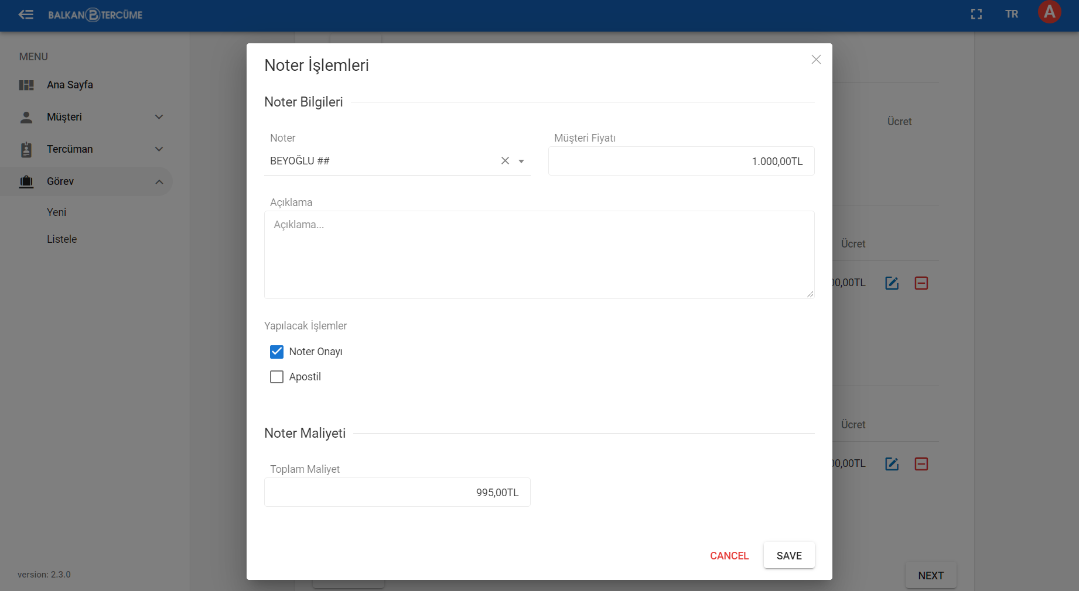This screenshot has width=1079, height=591.
Task: Edit the first Ücret row pencil icon
Action: click(892, 283)
